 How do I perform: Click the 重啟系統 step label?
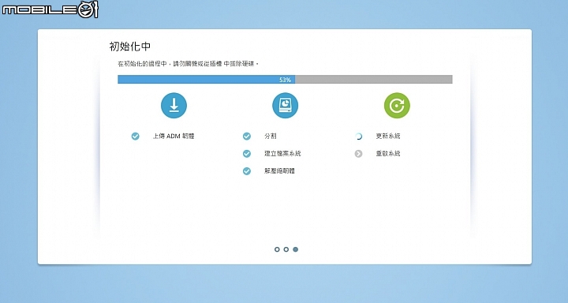tap(388, 154)
